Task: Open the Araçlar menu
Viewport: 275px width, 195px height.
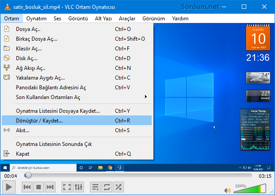Action: [x=127, y=19]
